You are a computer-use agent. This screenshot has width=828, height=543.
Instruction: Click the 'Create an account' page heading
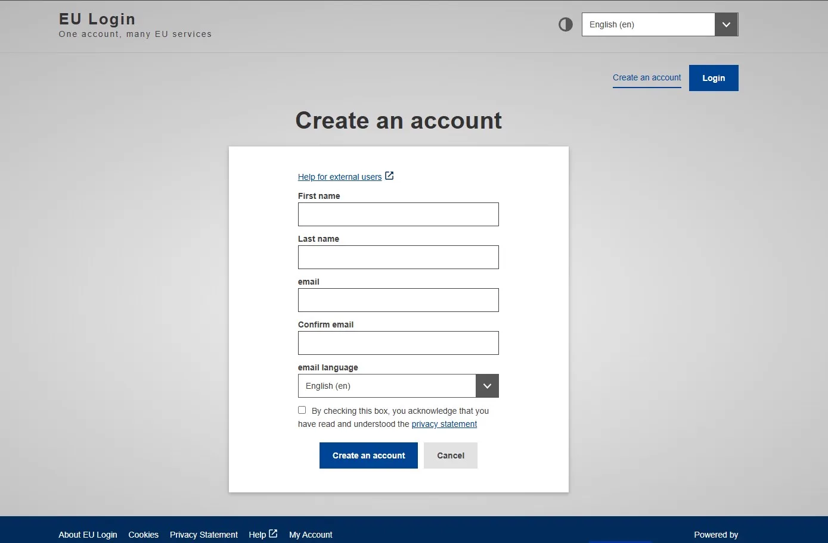point(399,120)
